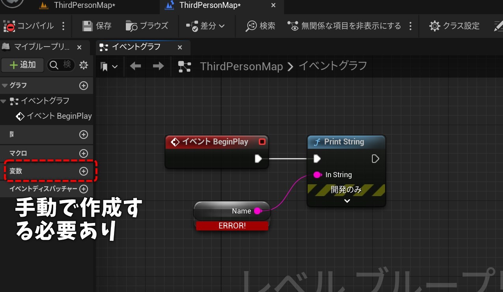Click the Name variable output pin
The image size is (503, 292).
click(x=258, y=211)
